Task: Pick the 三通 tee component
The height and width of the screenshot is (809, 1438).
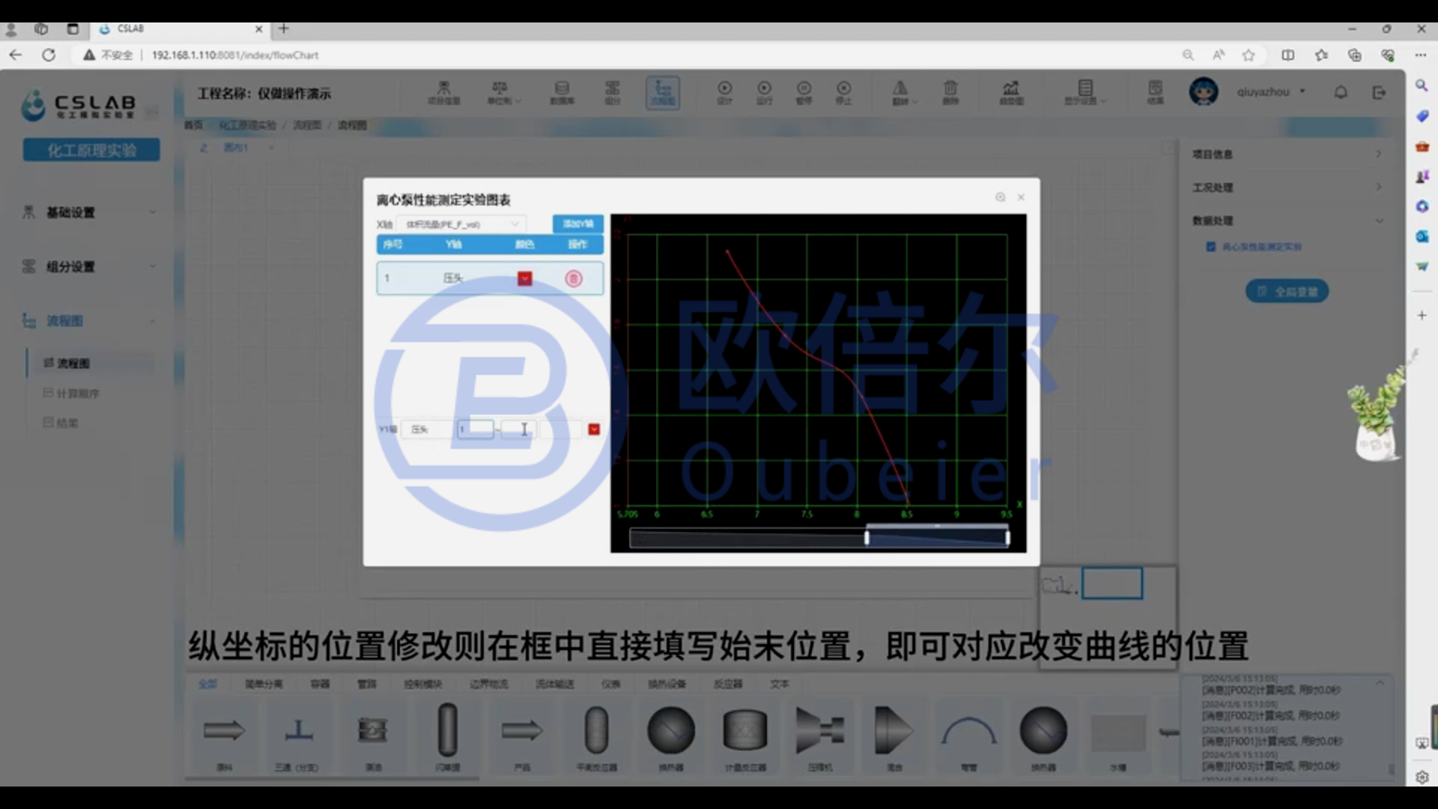Action: coord(298,737)
